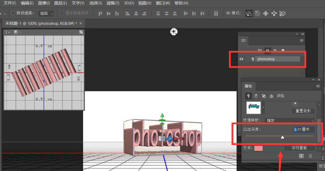The image size is (325, 171).
Task: Open the 纹理映射 缩放 dropdown
Action: click(290, 120)
